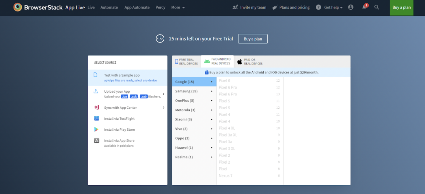Open the notifications bell icon

pos(364,7)
